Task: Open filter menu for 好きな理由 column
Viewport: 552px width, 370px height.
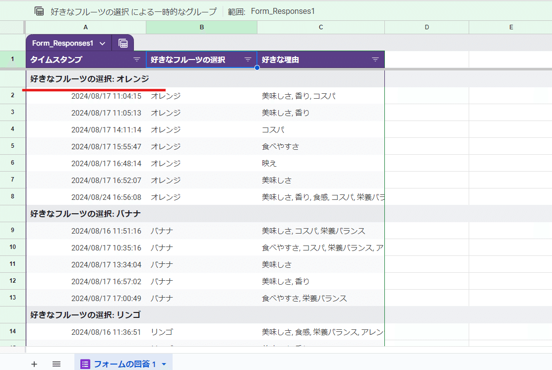Action: point(375,60)
